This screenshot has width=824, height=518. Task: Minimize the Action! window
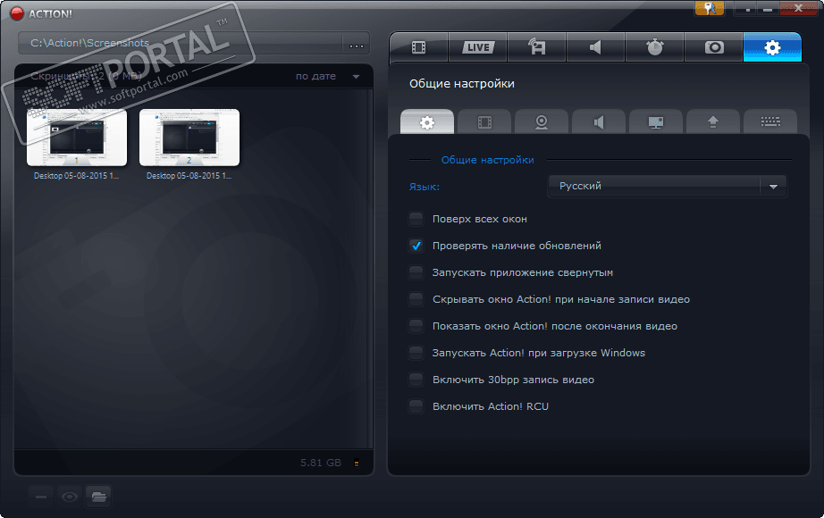768,9
